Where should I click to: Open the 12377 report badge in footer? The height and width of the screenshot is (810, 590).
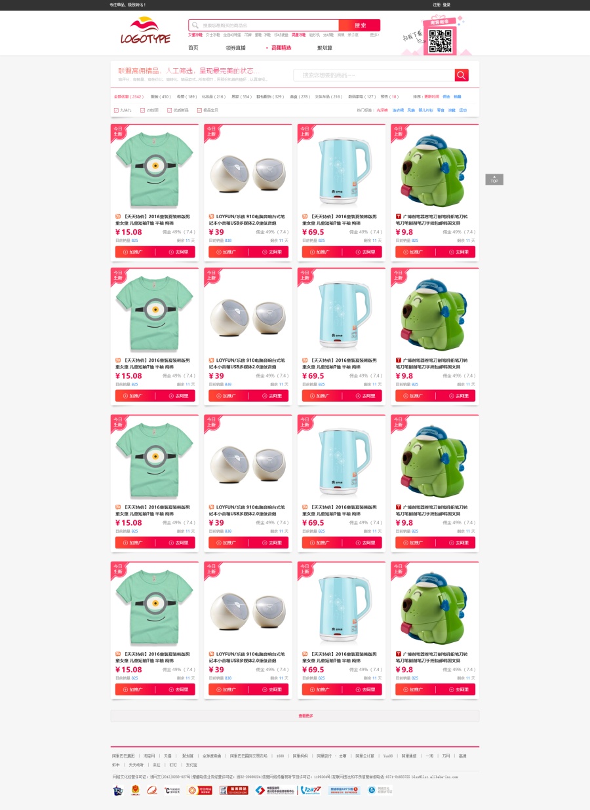(x=312, y=790)
